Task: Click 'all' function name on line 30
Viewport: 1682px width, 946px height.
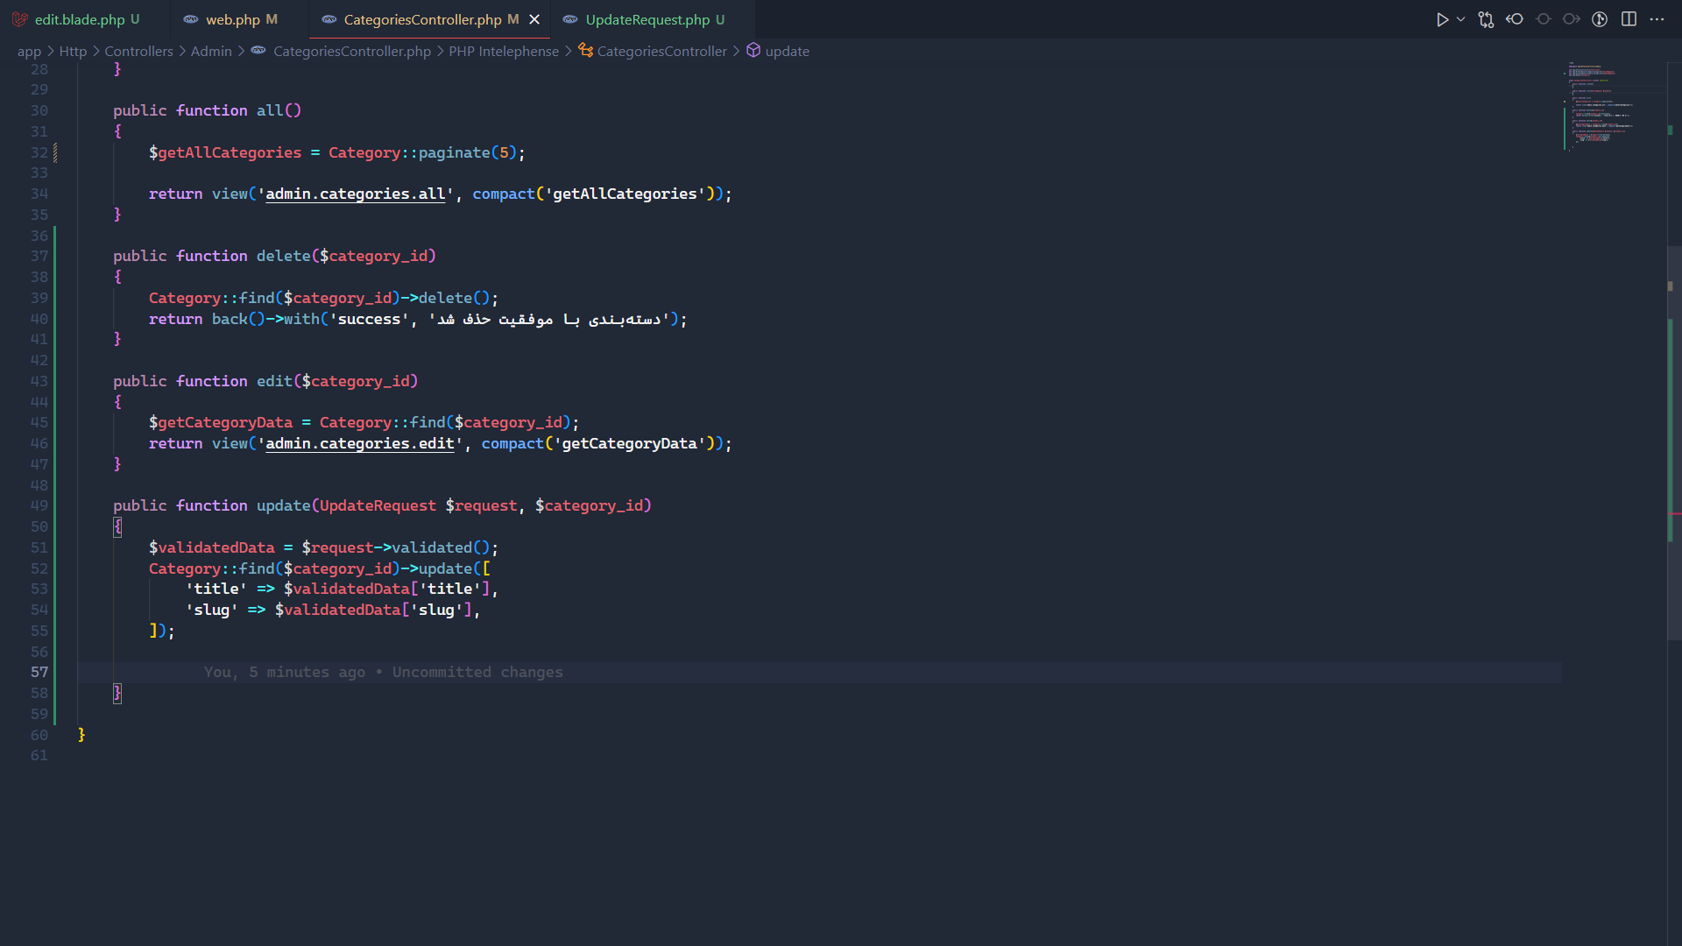Action: (x=270, y=110)
